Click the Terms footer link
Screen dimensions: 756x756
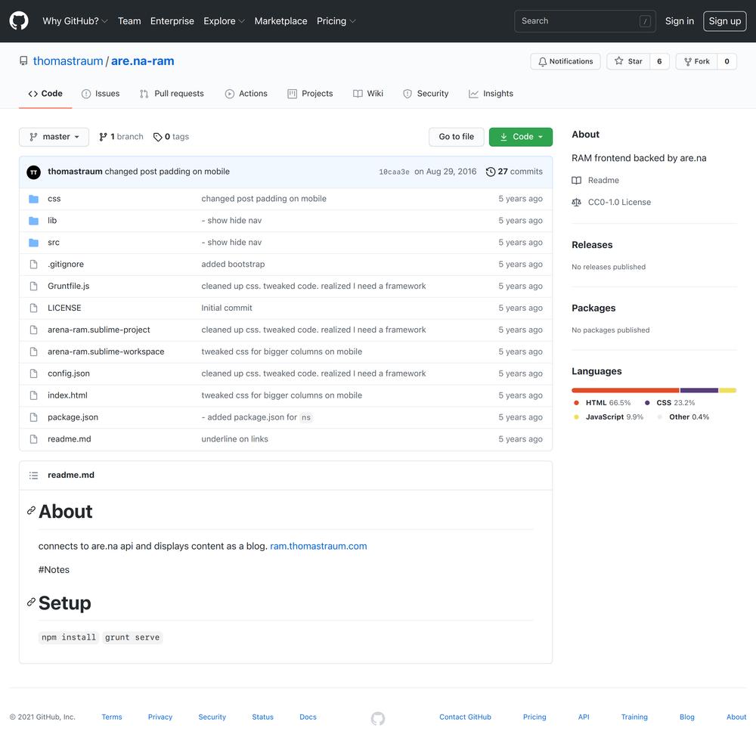click(x=112, y=717)
